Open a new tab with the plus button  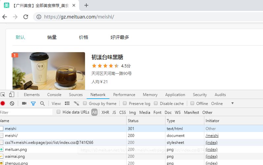(x=86, y=5)
